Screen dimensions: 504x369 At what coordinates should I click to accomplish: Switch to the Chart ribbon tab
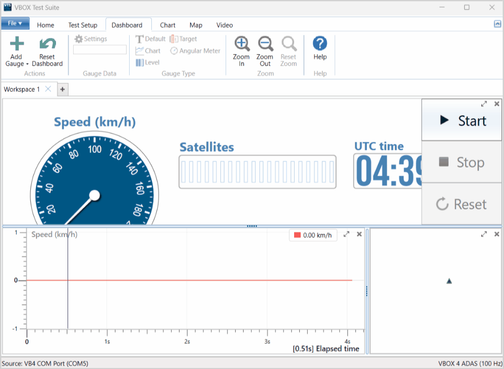tap(167, 25)
